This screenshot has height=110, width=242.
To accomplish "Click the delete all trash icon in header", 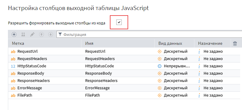I will (x=235, y=44).
